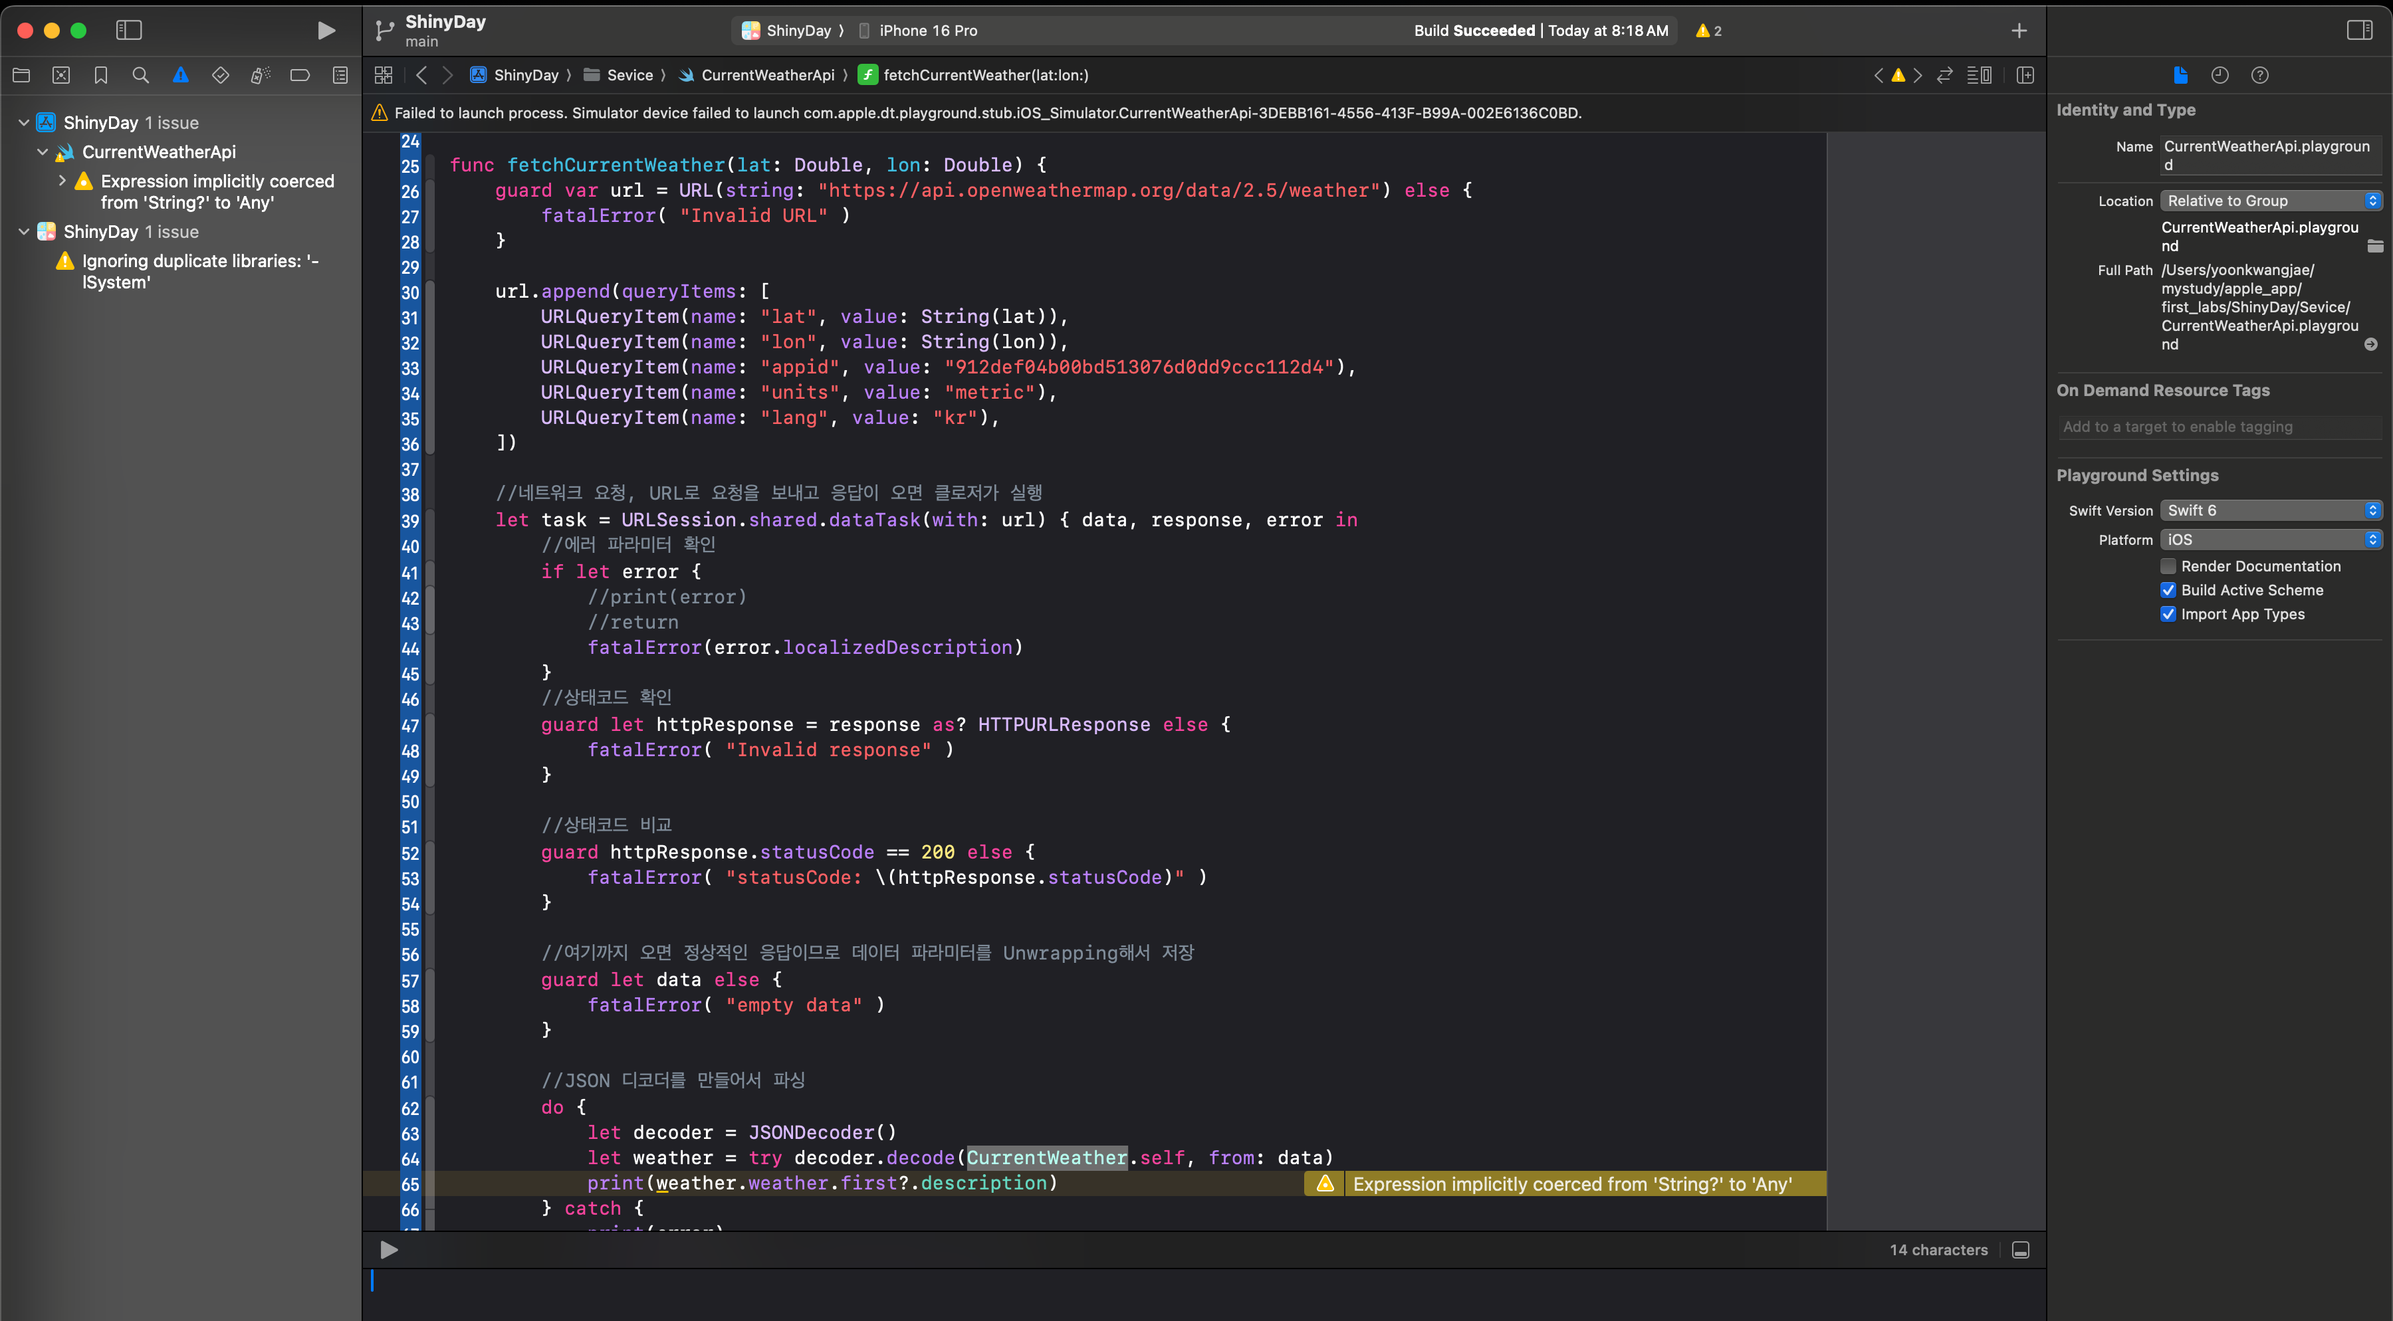Open the Source Control navigator

[61, 75]
